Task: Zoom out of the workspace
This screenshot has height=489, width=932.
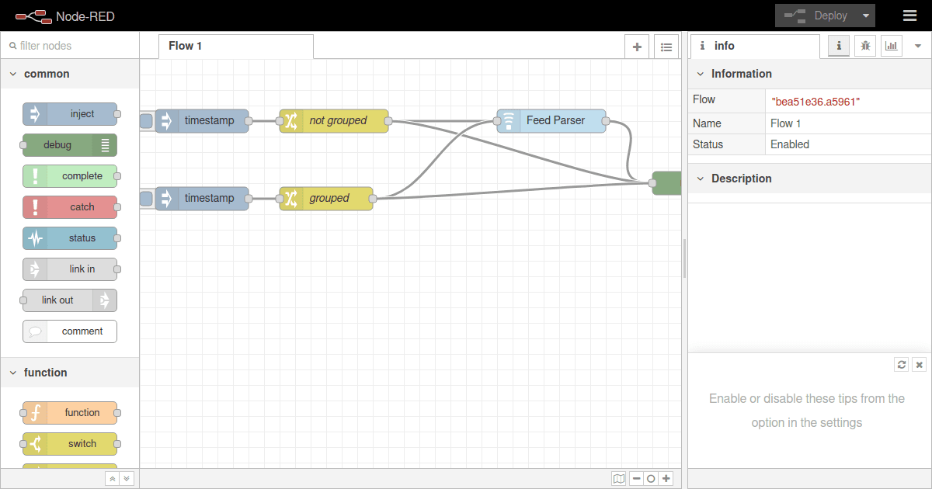Action: (x=635, y=478)
